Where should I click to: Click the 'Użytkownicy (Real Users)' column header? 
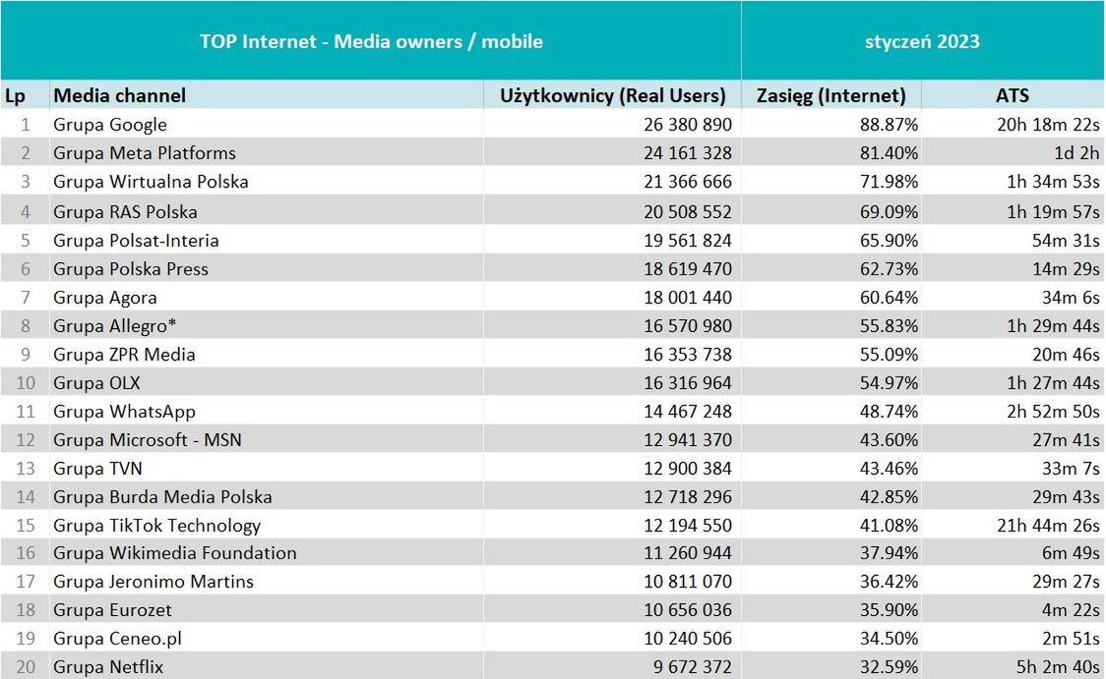coord(613,95)
